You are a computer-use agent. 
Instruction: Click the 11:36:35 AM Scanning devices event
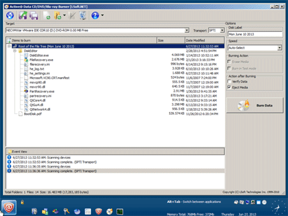point(42,166)
